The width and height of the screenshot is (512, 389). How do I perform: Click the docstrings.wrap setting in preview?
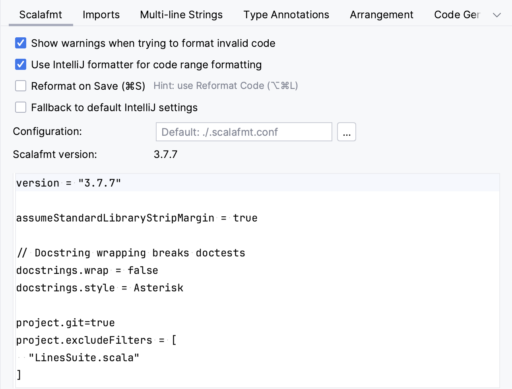tap(87, 270)
